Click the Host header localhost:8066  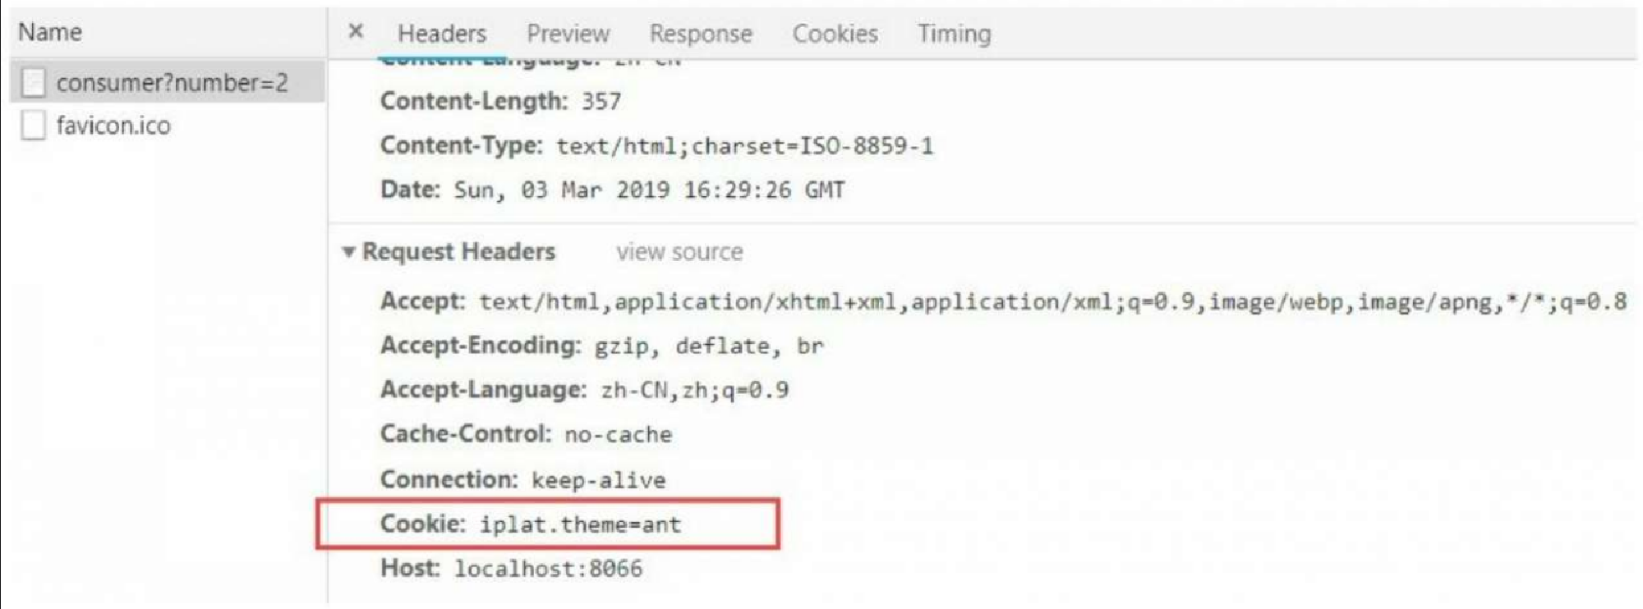point(511,568)
